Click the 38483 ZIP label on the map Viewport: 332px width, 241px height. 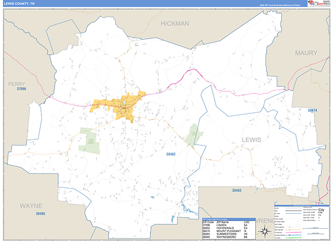coord(236,191)
